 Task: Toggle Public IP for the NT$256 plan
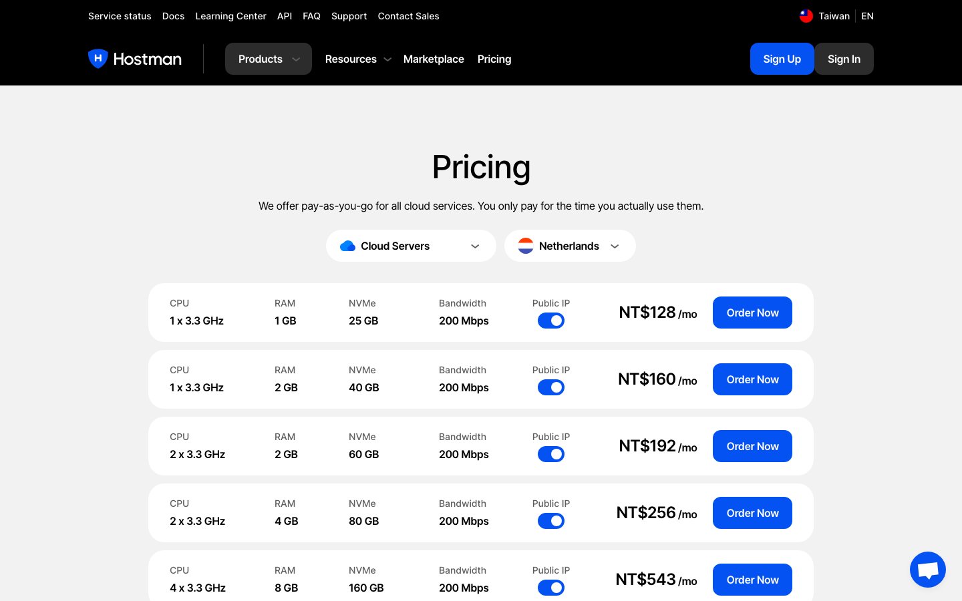coord(551,521)
